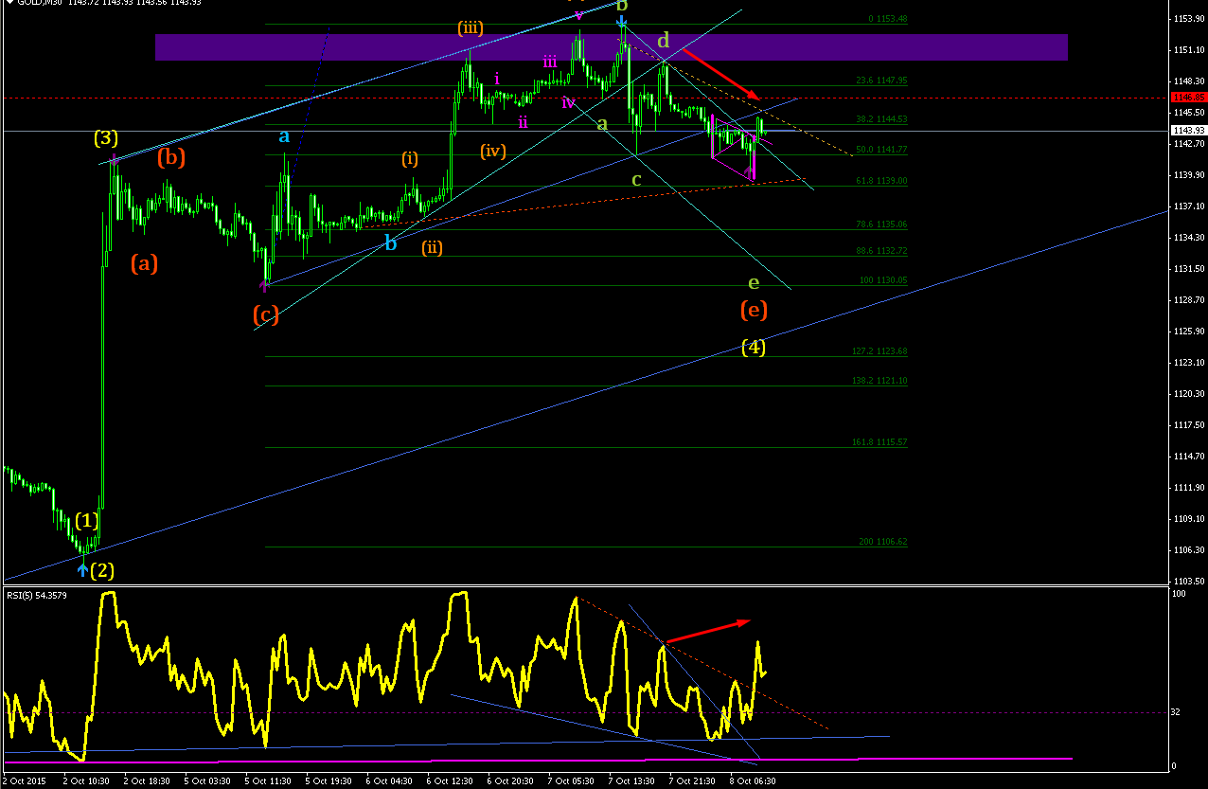1208x789 pixels.
Task: Click the magenta 'ii' wave label
Action: coord(523,121)
